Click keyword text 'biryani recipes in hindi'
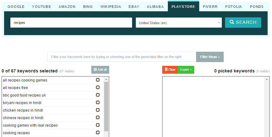 pyautogui.click(x=22, y=103)
